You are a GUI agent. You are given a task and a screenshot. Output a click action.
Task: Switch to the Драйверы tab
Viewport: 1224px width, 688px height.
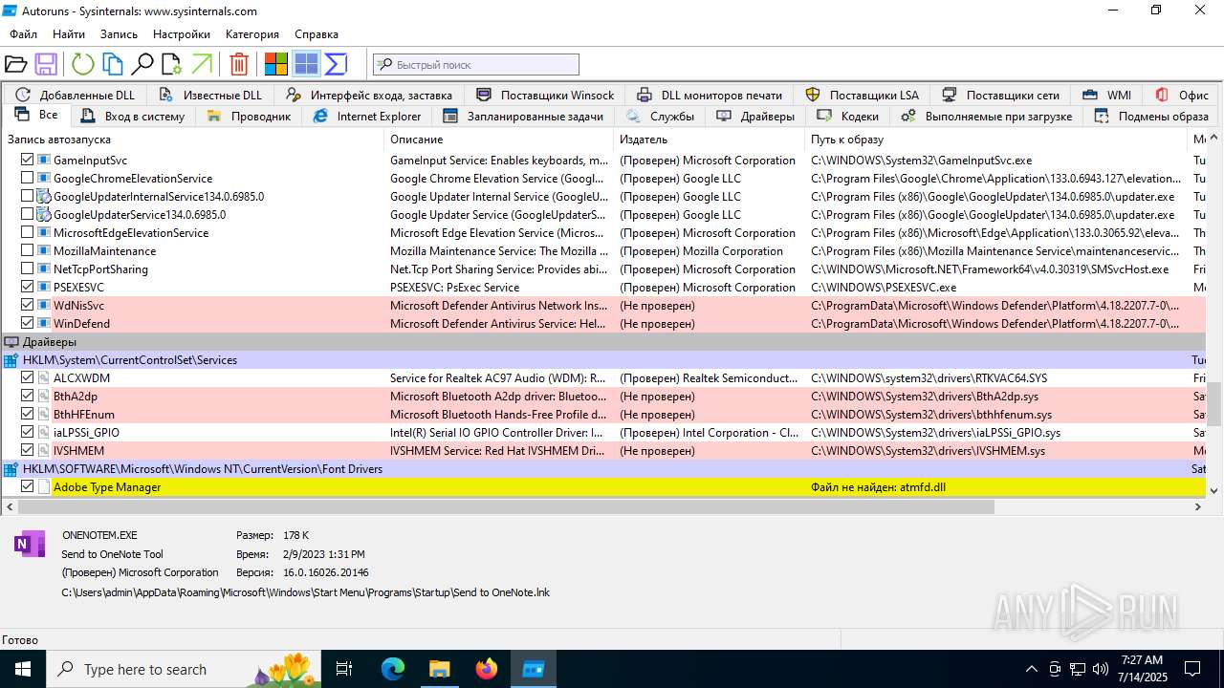755,117
